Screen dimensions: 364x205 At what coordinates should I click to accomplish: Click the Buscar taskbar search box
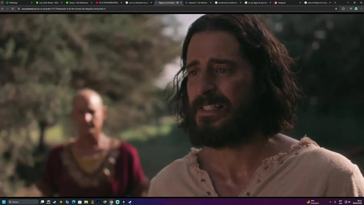(23, 202)
